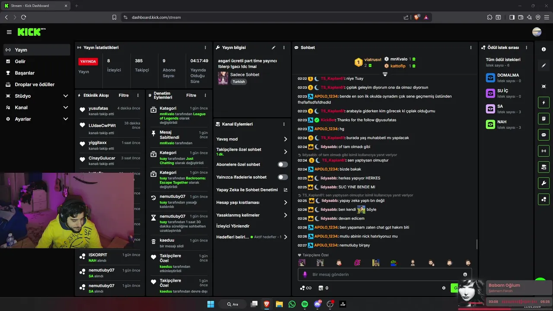Screen dimensions: 553x311
Task: Open Etkinlik Akışı panel options menu
Action: point(138,95)
